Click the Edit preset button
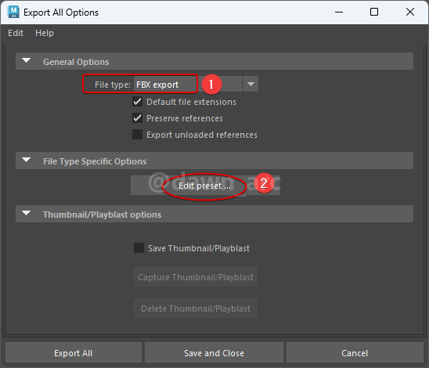The height and width of the screenshot is (368, 429). tap(205, 186)
